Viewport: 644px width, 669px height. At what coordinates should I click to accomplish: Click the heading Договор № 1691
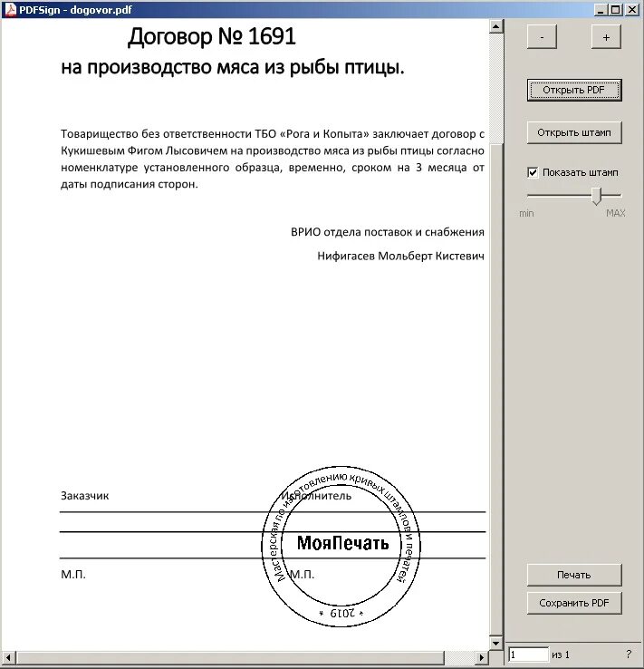tap(211, 36)
